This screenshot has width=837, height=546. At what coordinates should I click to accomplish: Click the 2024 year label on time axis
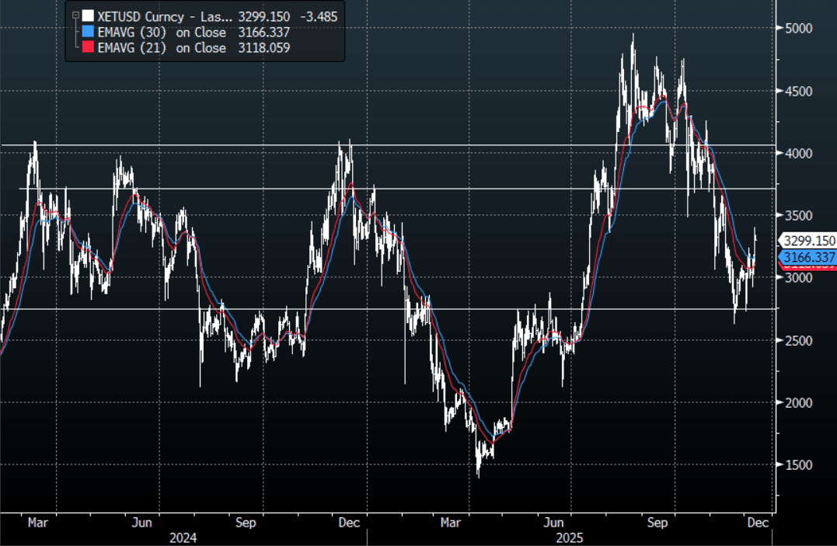[183, 537]
